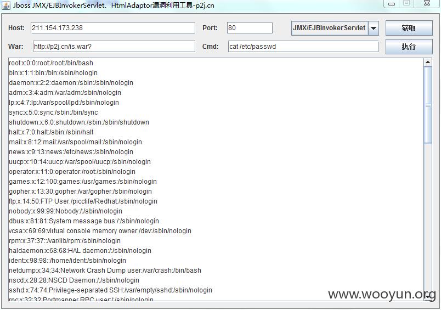Click the line starting 'news:x:9:13'
Screen dimensions: 441x310
pos(71,152)
